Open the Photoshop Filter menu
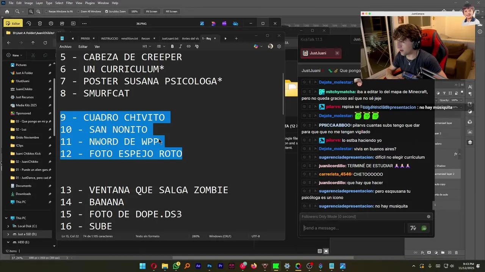Image resolution: width=485 pixels, height=272 pixels. 69,3
